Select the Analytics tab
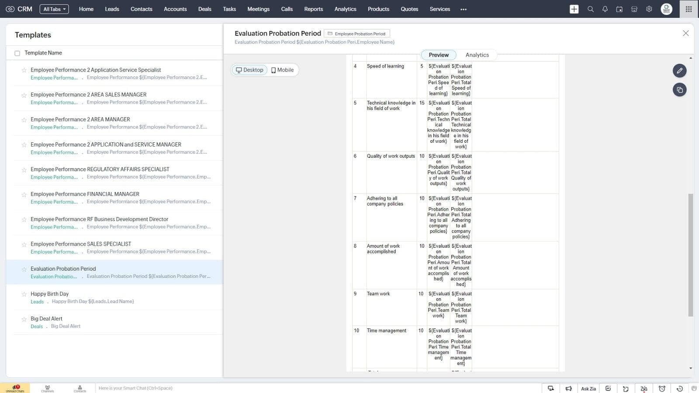This screenshot has height=393, width=699. [477, 55]
